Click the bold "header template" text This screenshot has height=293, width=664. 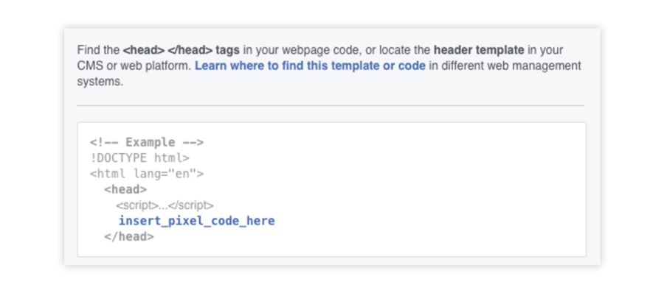(479, 50)
